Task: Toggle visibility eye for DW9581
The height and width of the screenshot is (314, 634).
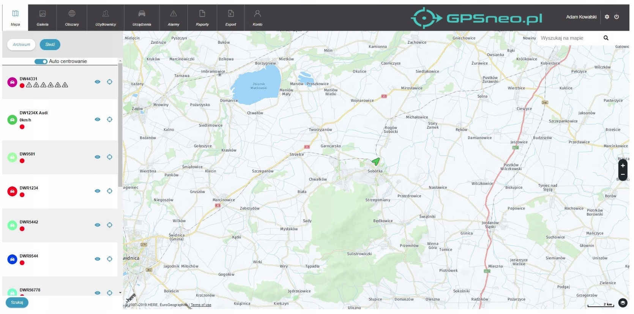Action: coord(98,157)
